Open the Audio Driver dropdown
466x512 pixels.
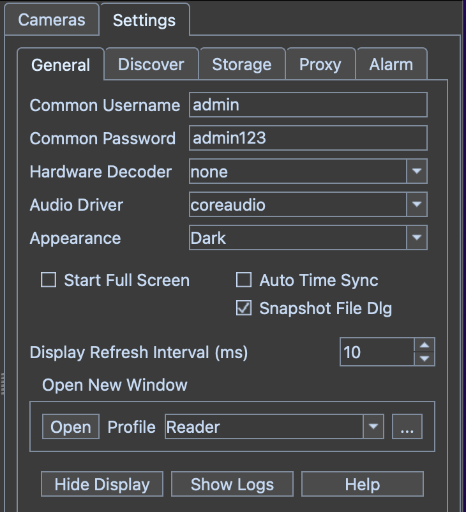pos(416,205)
